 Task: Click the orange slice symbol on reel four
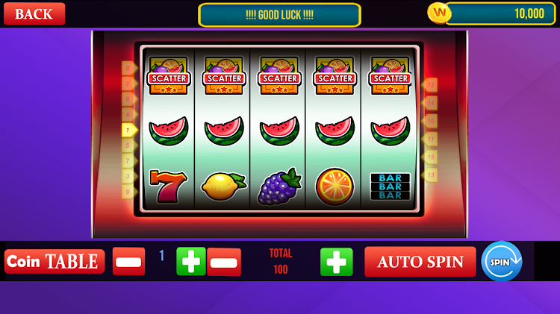pyautogui.click(x=335, y=186)
